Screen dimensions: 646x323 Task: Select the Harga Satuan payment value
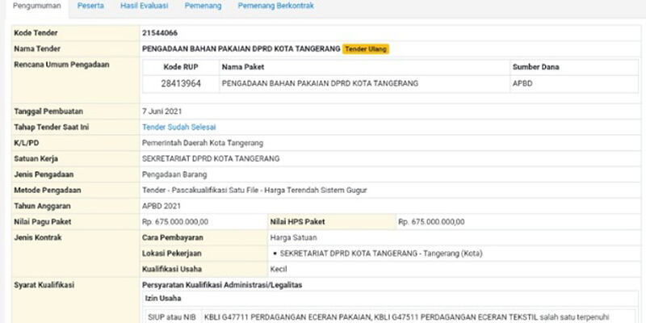[x=293, y=237]
